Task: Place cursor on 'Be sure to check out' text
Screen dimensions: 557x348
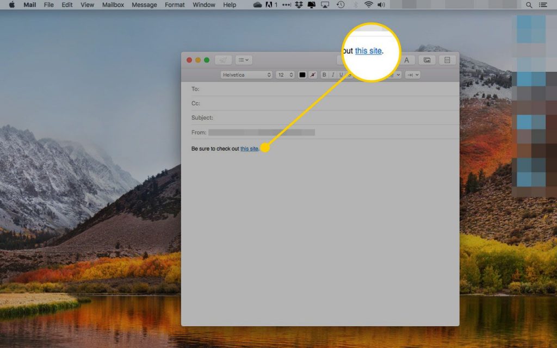Action: (x=215, y=149)
